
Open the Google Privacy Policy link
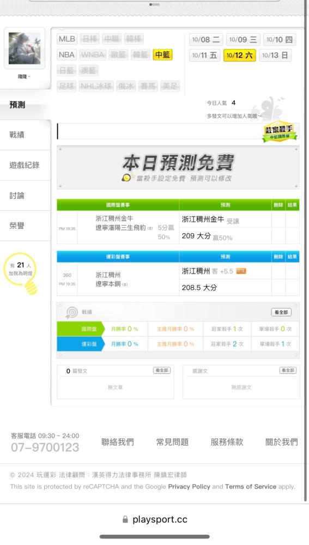pyautogui.click(x=189, y=487)
